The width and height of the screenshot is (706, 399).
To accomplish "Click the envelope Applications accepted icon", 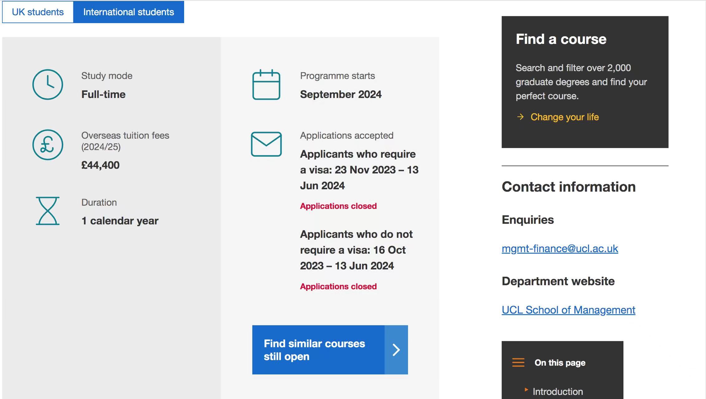I will pyautogui.click(x=266, y=144).
